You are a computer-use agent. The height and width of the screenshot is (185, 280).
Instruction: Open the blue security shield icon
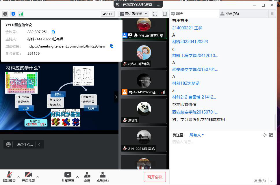pos(13,14)
